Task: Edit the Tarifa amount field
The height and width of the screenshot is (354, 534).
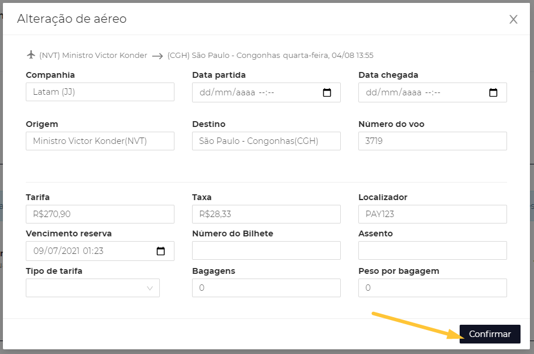Action: coord(100,214)
